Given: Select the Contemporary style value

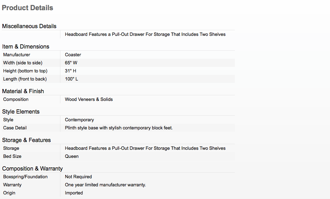Looking at the screenshot, I should tap(79, 120).
